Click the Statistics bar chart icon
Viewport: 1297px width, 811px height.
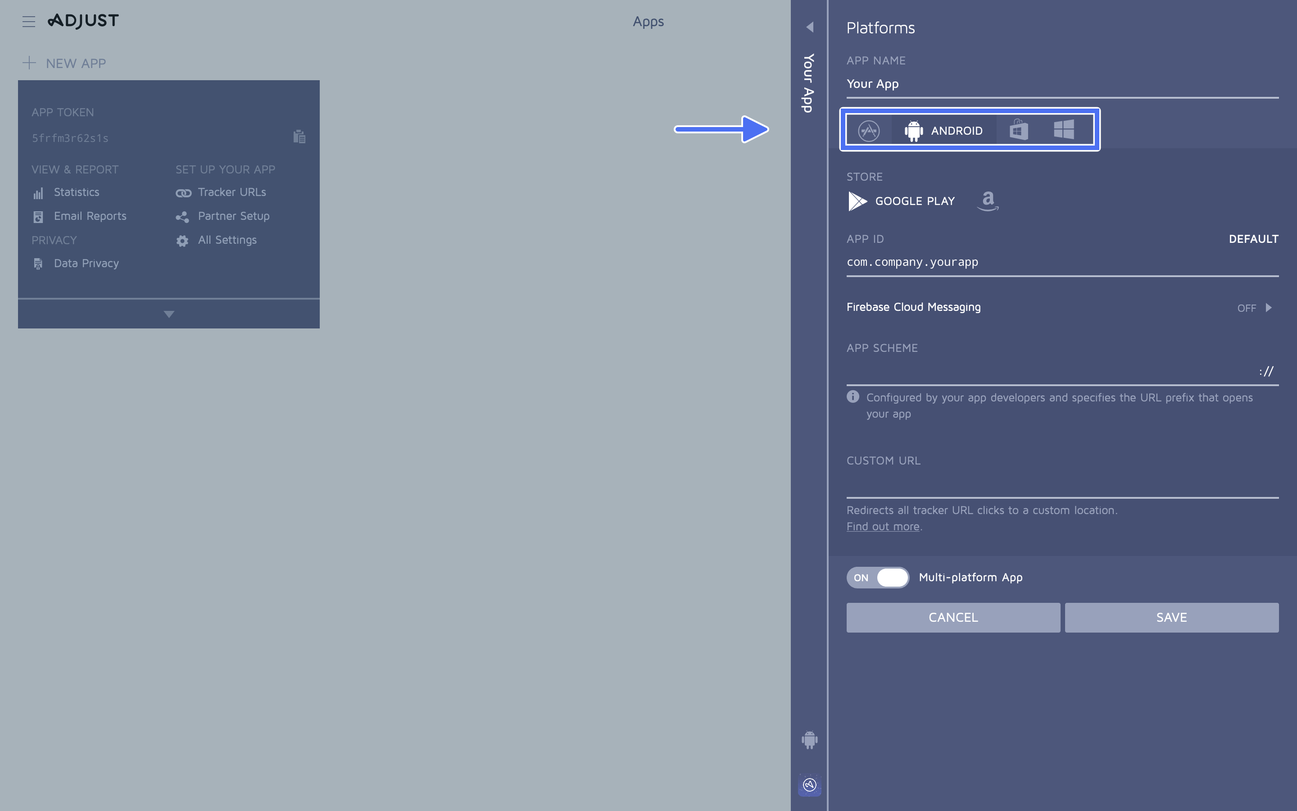[x=38, y=191]
